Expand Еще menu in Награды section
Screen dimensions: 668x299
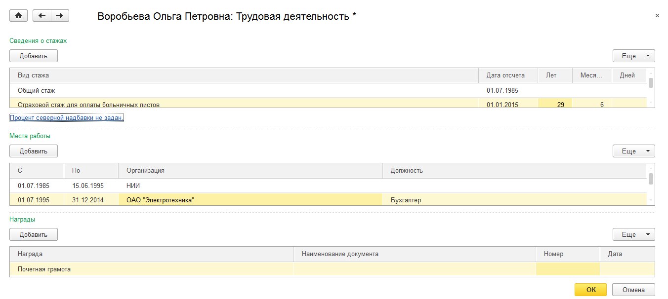click(633, 234)
